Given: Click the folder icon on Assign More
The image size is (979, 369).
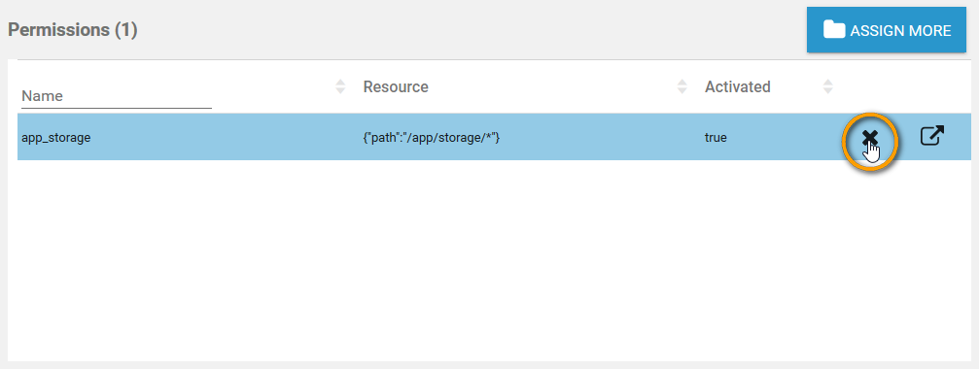Looking at the screenshot, I should (x=834, y=30).
